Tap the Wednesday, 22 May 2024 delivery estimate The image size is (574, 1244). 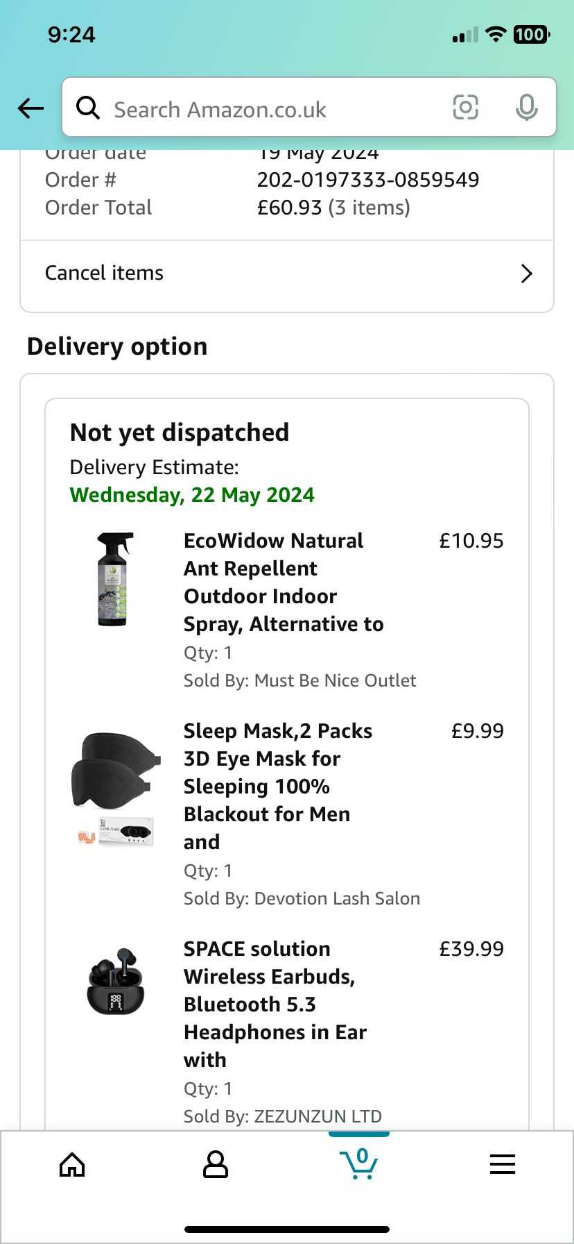coord(192,495)
